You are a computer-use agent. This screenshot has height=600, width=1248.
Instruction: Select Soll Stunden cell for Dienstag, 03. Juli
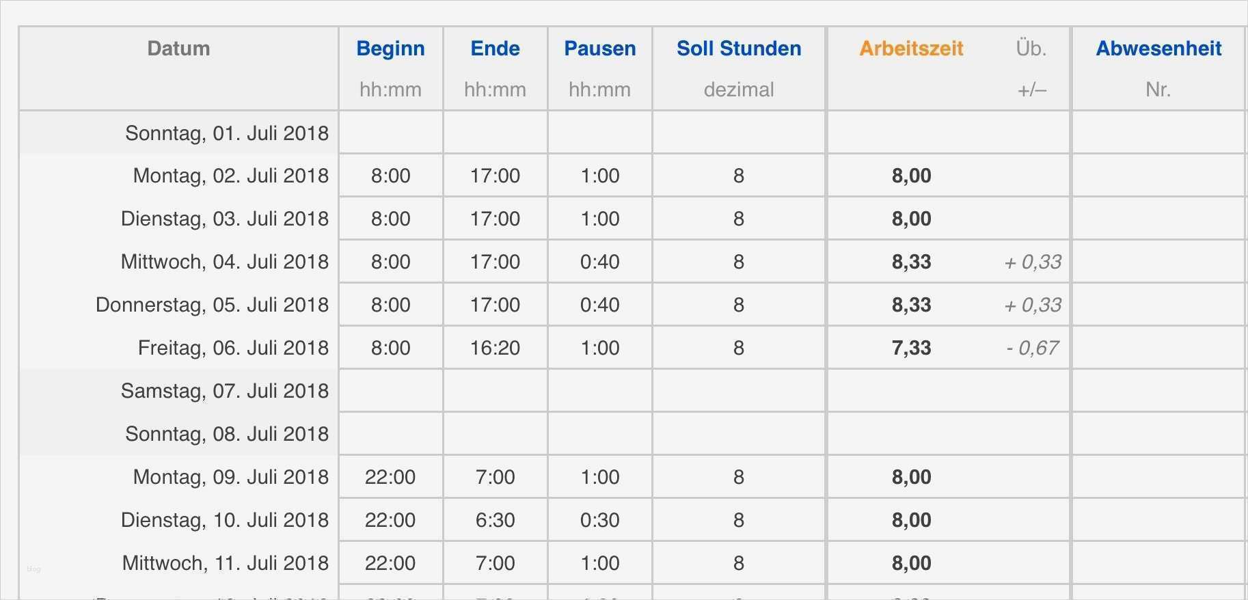pyautogui.click(x=738, y=219)
